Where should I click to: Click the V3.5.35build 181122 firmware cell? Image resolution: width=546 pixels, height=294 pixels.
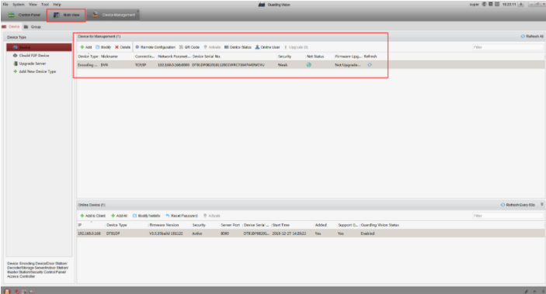(x=165, y=233)
